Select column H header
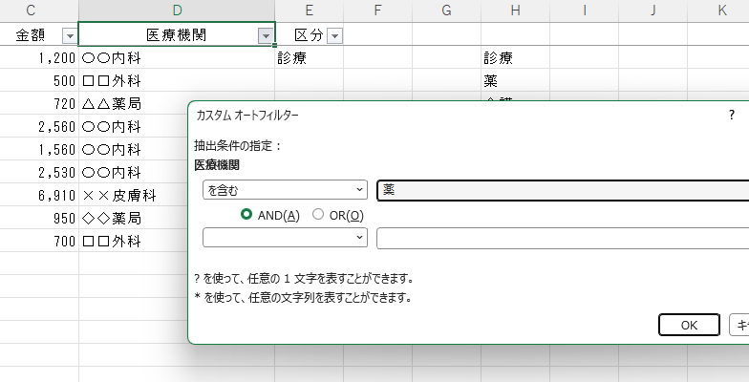The height and width of the screenshot is (382, 749). (515, 10)
